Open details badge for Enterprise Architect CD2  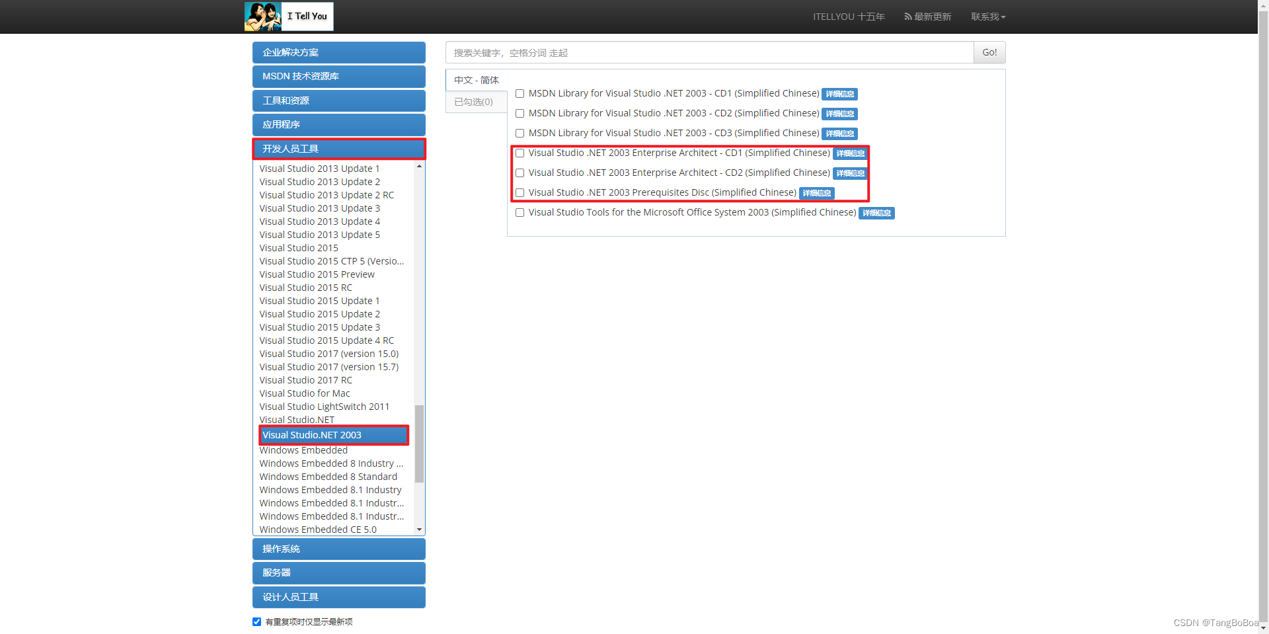tap(850, 173)
